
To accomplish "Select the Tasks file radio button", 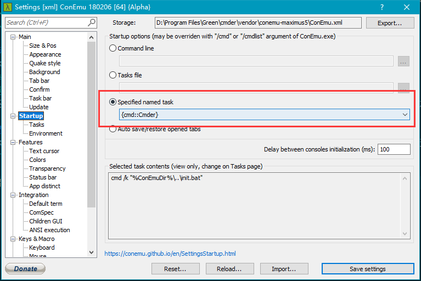I will pos(113,75).
